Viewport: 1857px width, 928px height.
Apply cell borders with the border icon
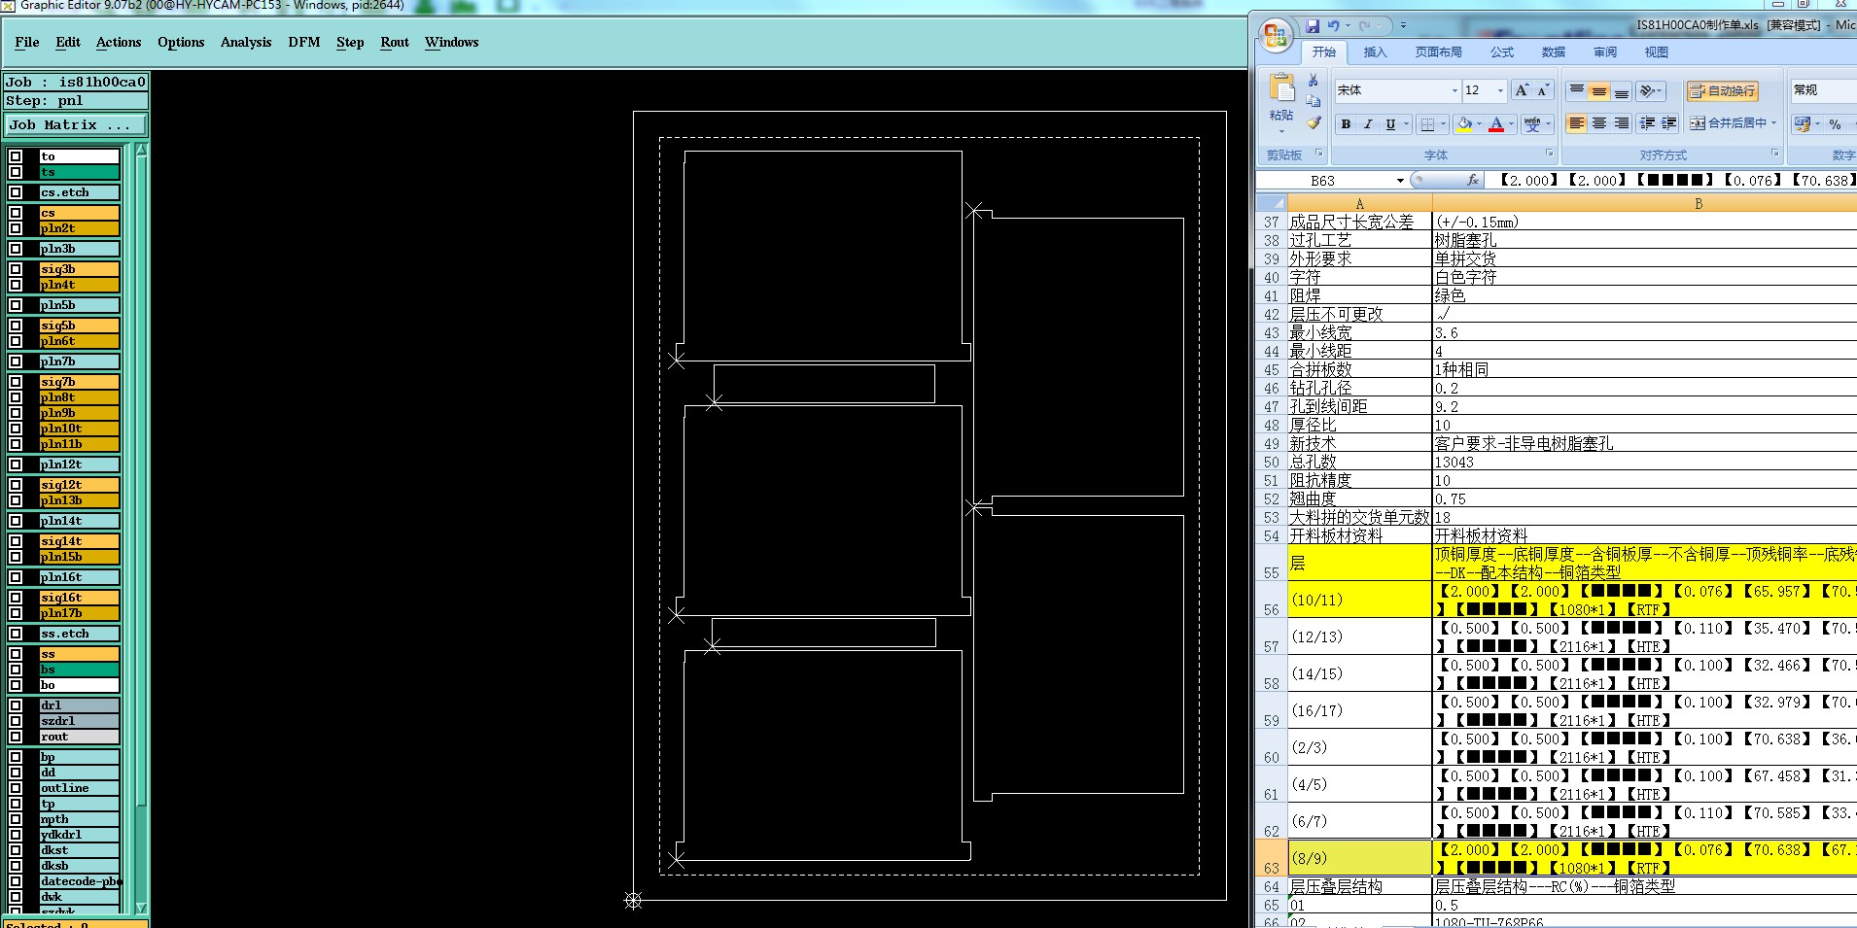coord(1427,124)
